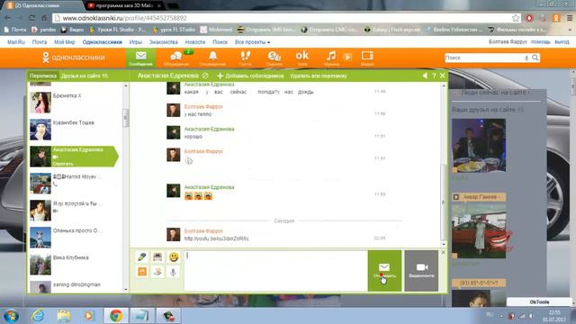Expand the Все проекты dropdown
This screenshot has width=576, height=324.
252,42
